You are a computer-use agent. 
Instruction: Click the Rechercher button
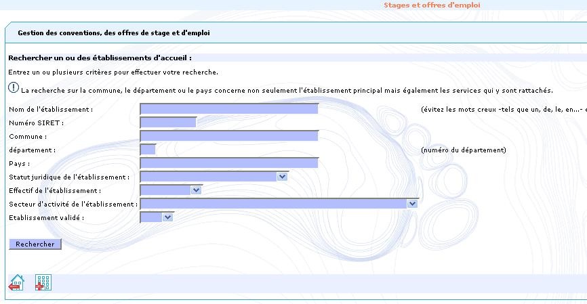[35, 244]
